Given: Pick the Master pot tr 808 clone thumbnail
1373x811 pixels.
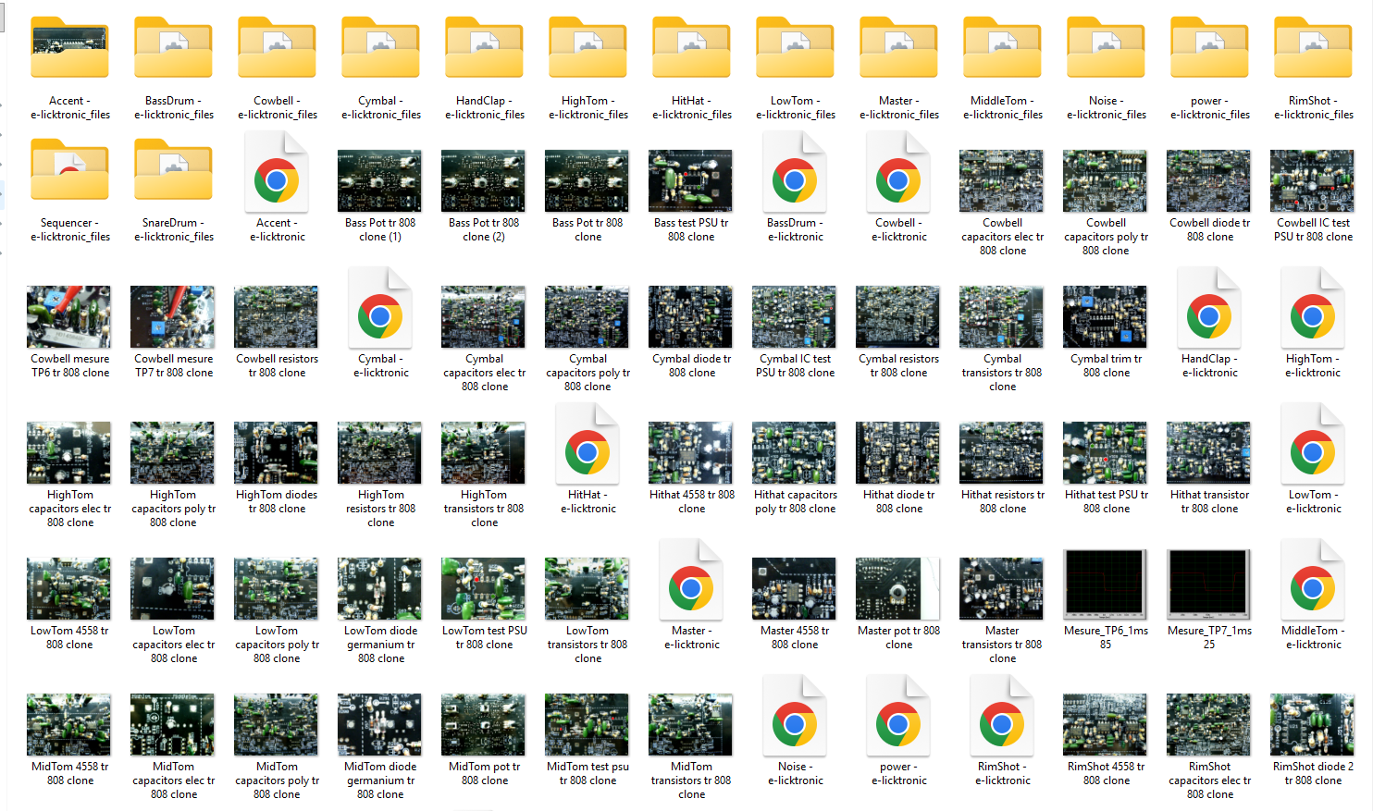Looking at the screenshot, I should pyautogui.click(x=897, y=589).
